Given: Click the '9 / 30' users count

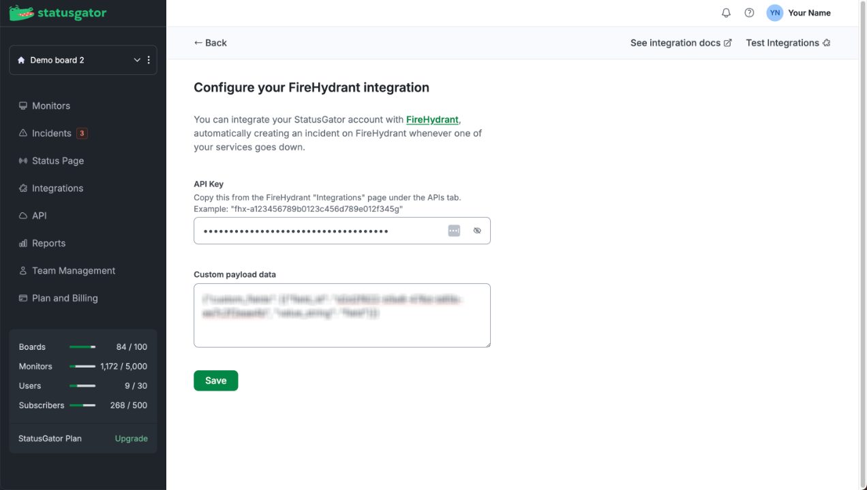Looking at the screenshot, I should 136,386.
